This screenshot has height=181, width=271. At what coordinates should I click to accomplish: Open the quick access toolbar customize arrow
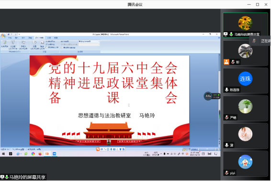19,34
